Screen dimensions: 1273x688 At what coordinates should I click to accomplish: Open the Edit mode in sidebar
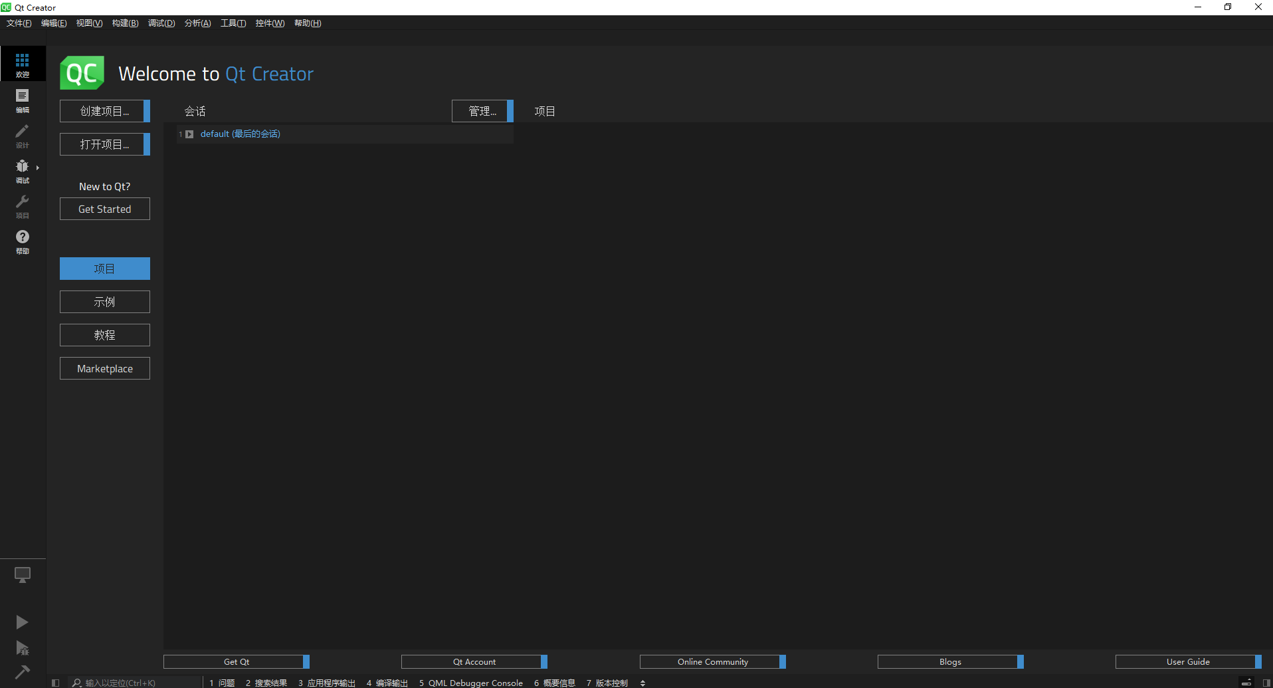coord(23,100)
